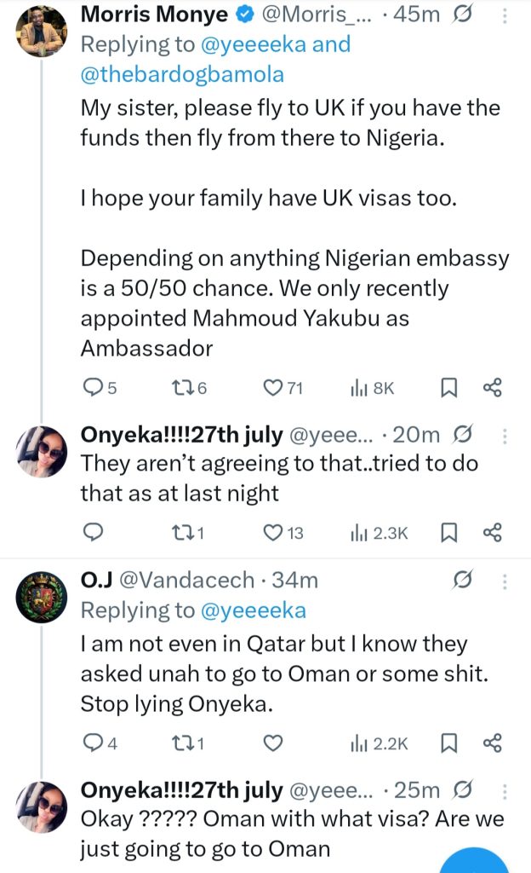Open @thebardogbamola profile mention
The height and width of the screenshot is (873, 531).
click(x=181, y=74)
